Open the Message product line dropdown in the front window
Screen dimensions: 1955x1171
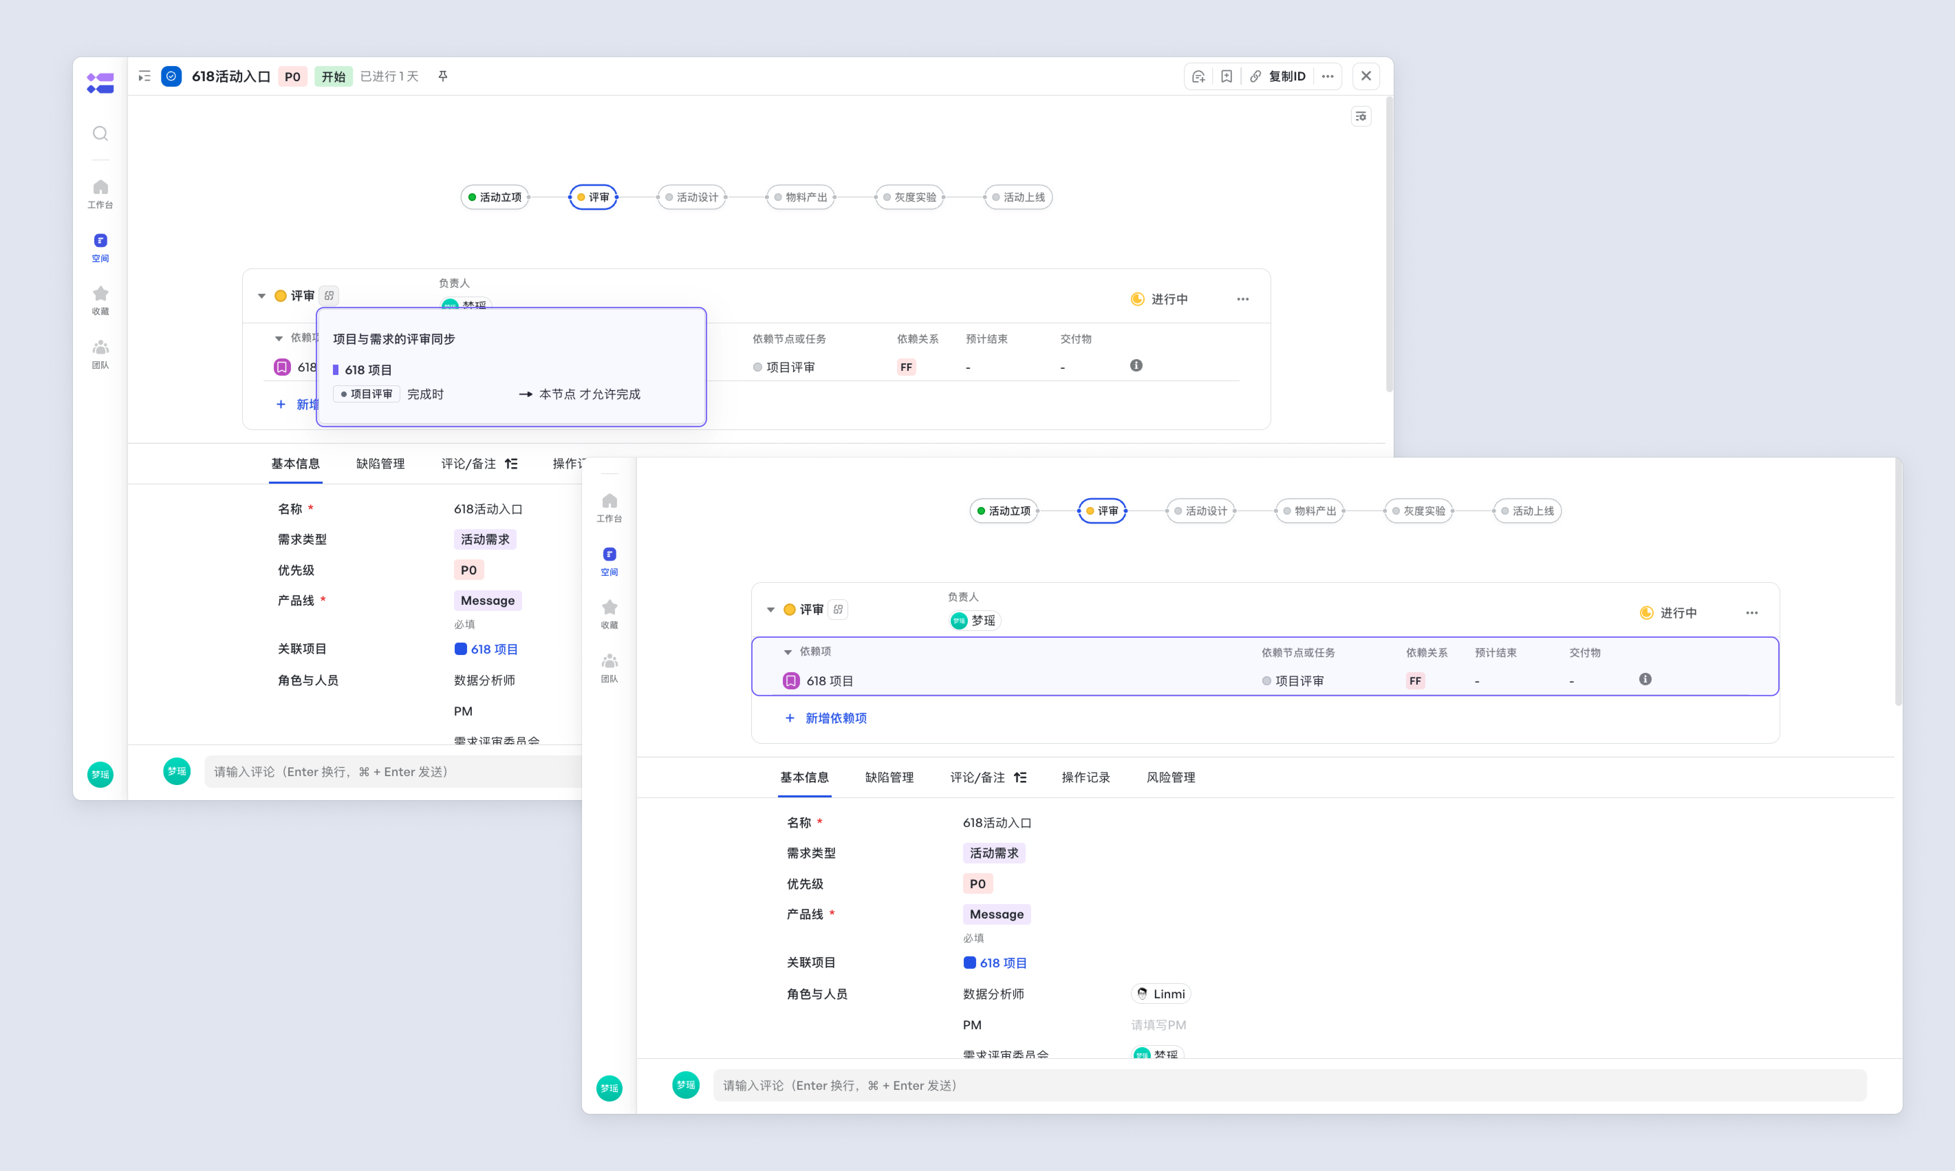pos(996,915)
